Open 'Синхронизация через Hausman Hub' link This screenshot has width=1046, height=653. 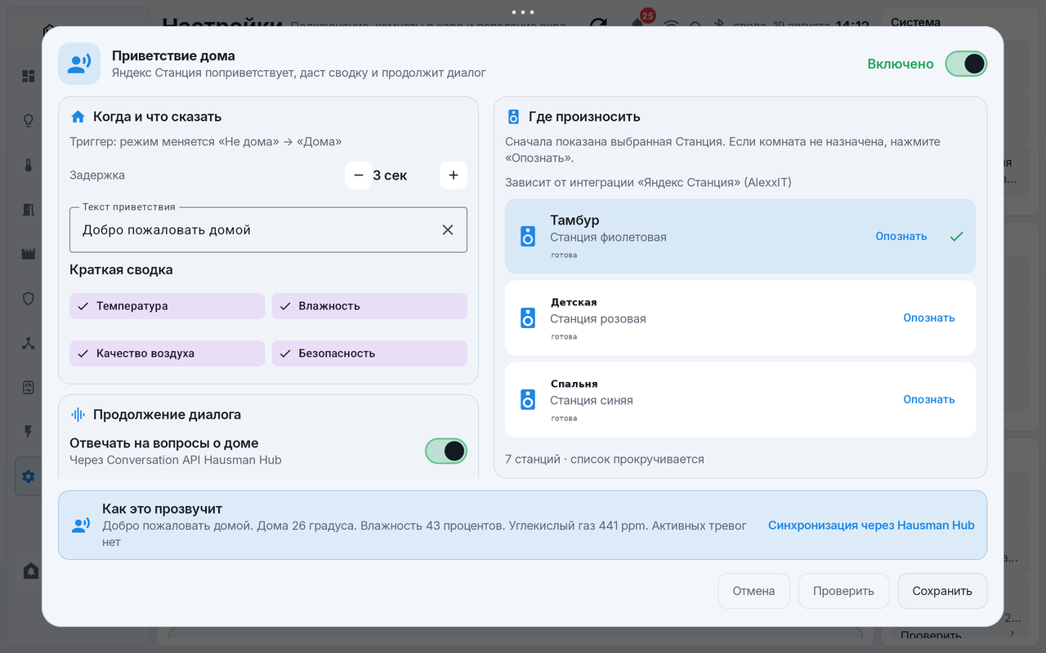coord(871,526)
